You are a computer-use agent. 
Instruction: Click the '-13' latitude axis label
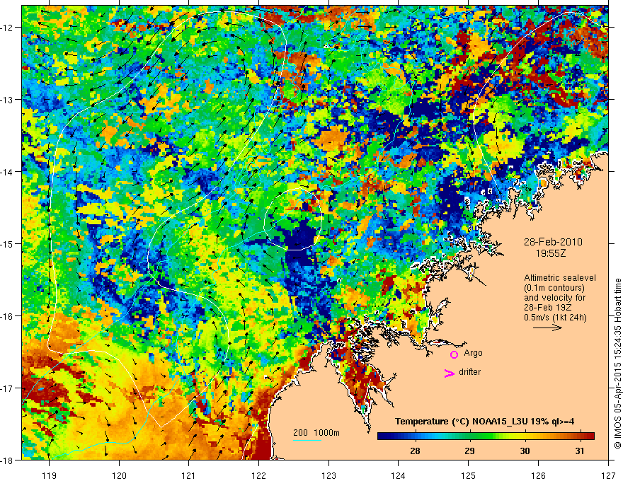pos(8,100)
